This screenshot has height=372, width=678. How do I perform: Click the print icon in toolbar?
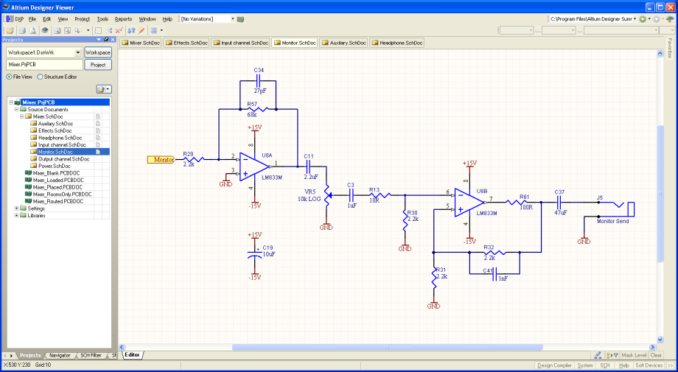[22, 30]
